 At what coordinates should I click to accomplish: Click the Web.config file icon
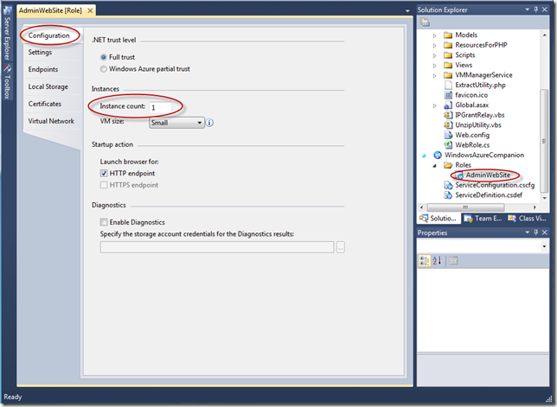point(448,135)
